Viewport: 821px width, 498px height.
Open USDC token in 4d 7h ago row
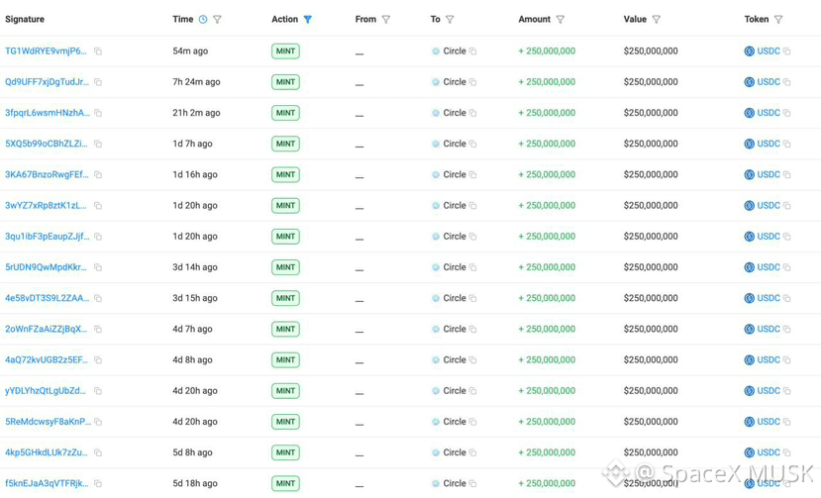(x=769, y=329)
